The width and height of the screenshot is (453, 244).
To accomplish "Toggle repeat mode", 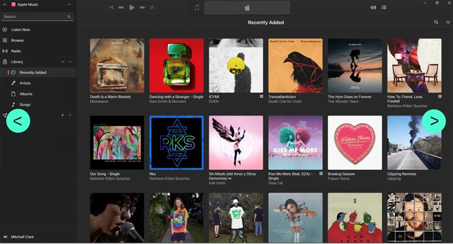I will coord(152,7).
